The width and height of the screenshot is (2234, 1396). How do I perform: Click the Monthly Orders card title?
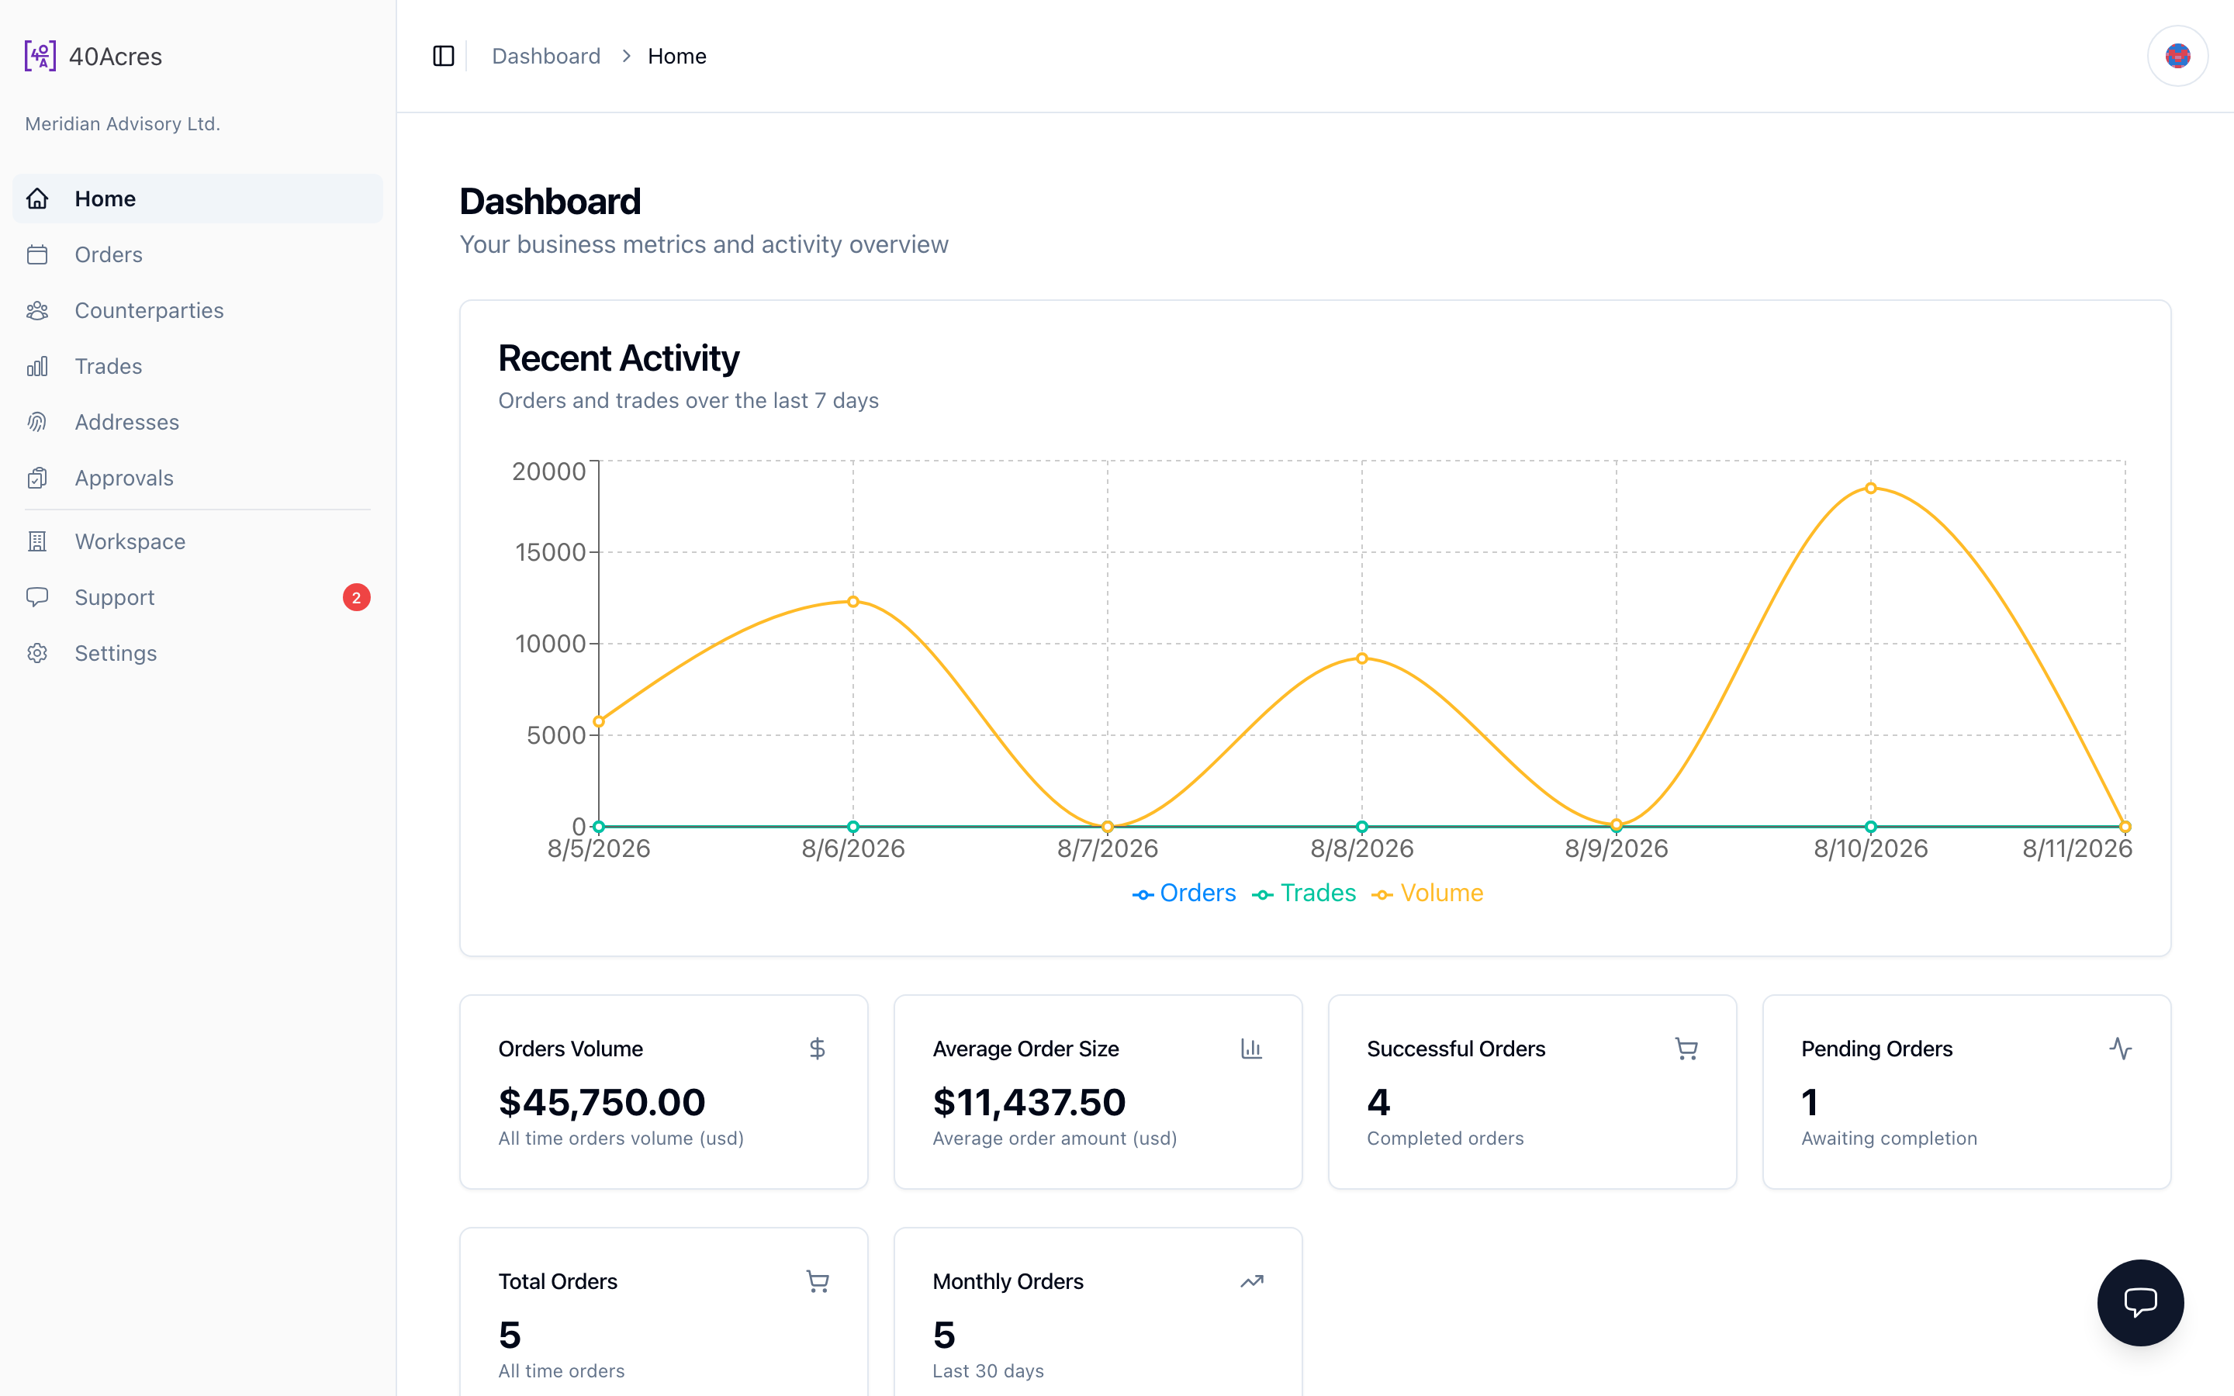click(x=1008, y=1281)
